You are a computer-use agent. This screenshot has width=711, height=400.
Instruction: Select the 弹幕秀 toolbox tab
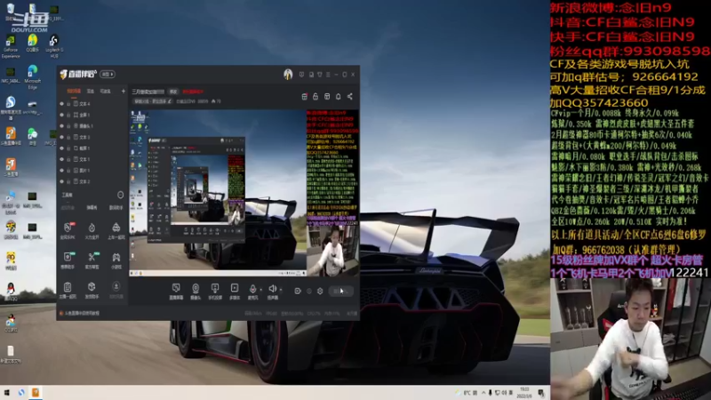coord(92,208)
